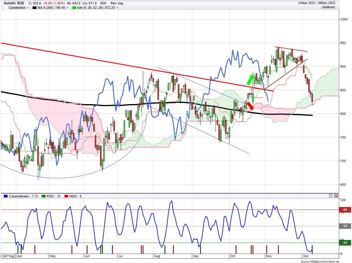Screen dimensions: 352x263
Task: Click the Aug label on time axis
Action: tap(157, 256)
